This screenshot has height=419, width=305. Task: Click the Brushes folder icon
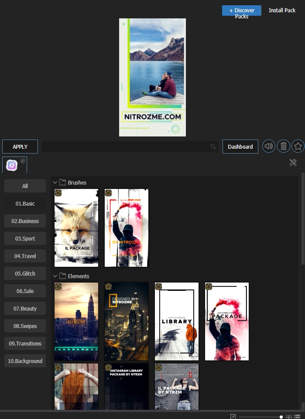[63, 182]
